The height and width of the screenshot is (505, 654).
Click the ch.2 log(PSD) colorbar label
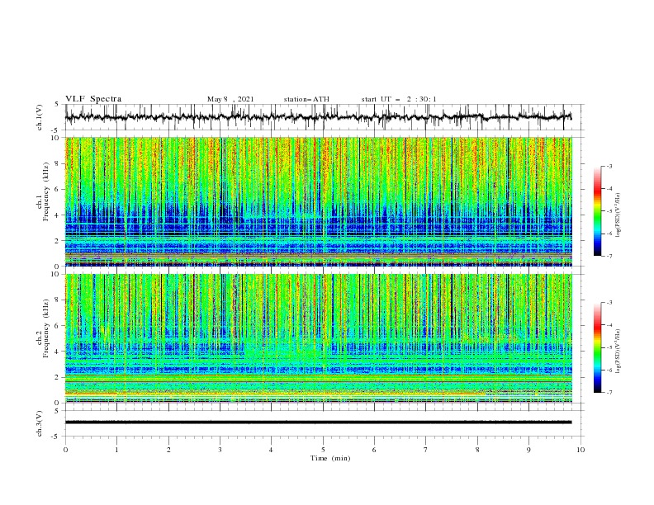click(618, 352)
